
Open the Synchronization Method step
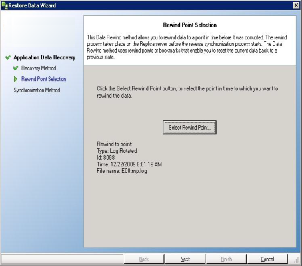coord(37,90)
